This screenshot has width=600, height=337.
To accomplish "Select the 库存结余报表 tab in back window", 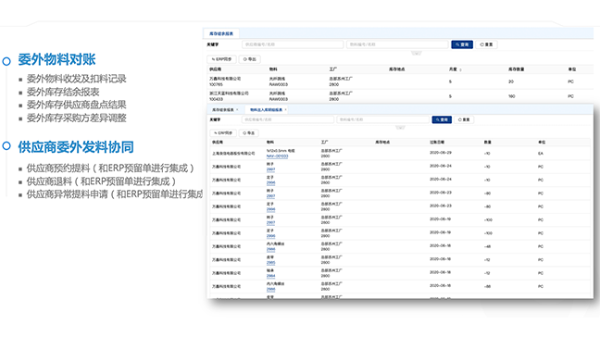I will pos(221,33).
